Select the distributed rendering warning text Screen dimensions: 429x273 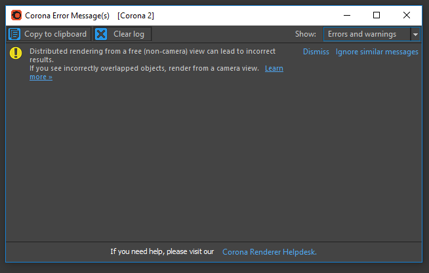click(x=152, y=56)
